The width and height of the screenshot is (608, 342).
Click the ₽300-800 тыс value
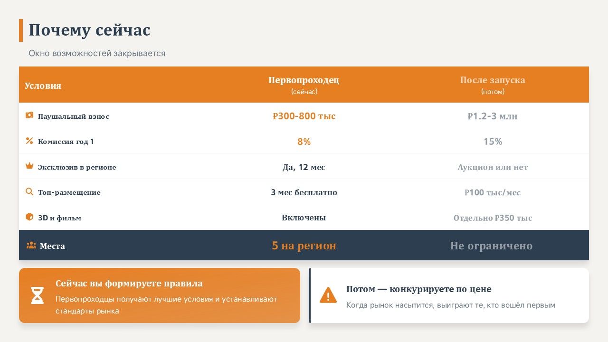304,116
